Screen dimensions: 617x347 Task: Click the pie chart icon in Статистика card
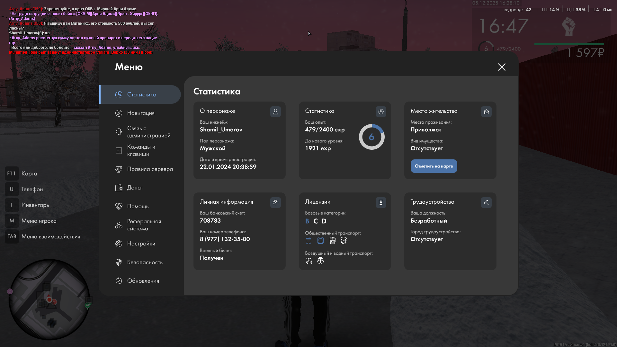pyautogui.click(x=381, y=111)
